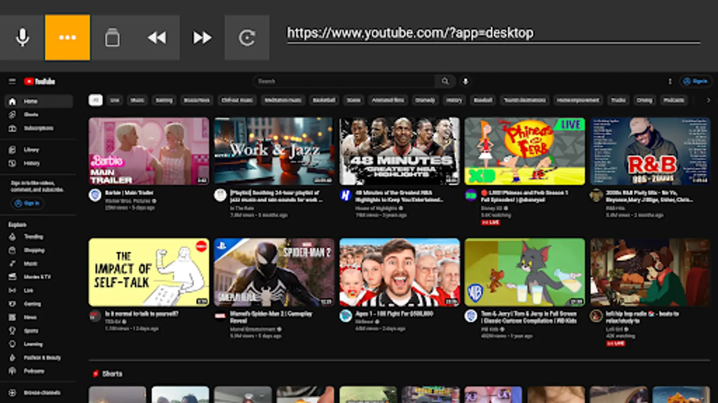Click the browser rewind (back) button
This screenshot has height=403, width=718.
[157, 38]
